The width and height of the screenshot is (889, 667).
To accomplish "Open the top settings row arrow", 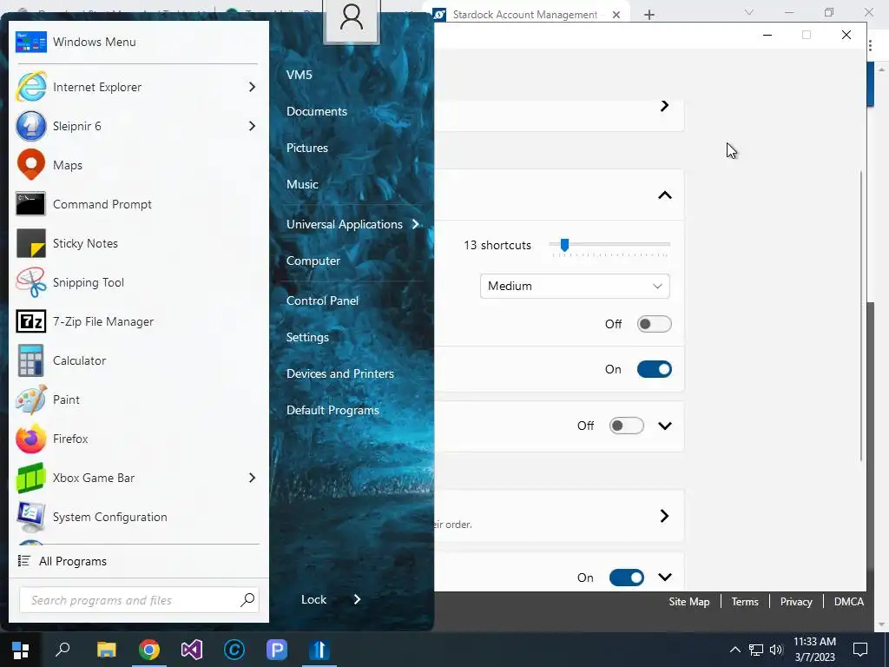I will (664, 106).
